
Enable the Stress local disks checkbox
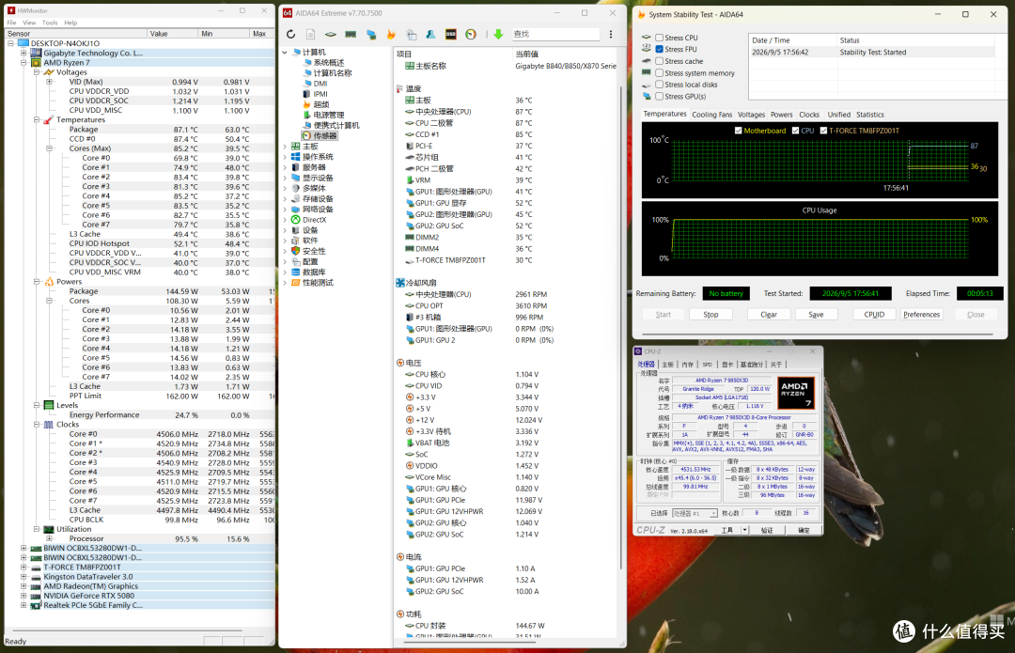click(x=659, y=85)
